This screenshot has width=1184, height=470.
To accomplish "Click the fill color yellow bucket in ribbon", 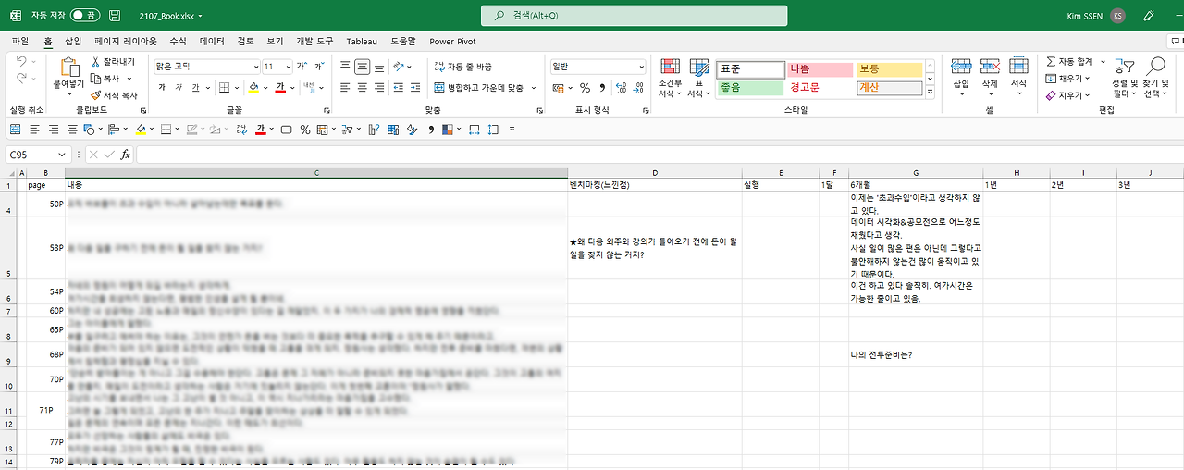I will 254,88.
